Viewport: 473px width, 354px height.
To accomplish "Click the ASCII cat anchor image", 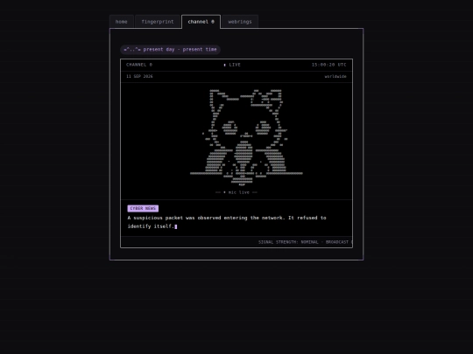I will tap(246, 137).
